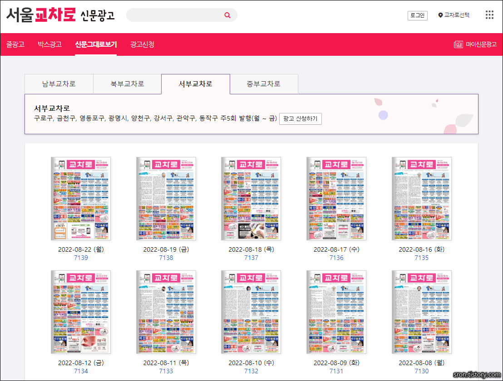Viewport: 503px width, 381px height.
Task: Click the date text 2022-08-09 (화)
Action: 336,363
